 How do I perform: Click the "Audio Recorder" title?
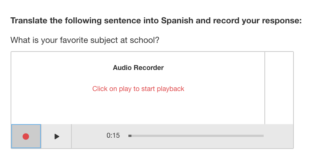point(138,68)
